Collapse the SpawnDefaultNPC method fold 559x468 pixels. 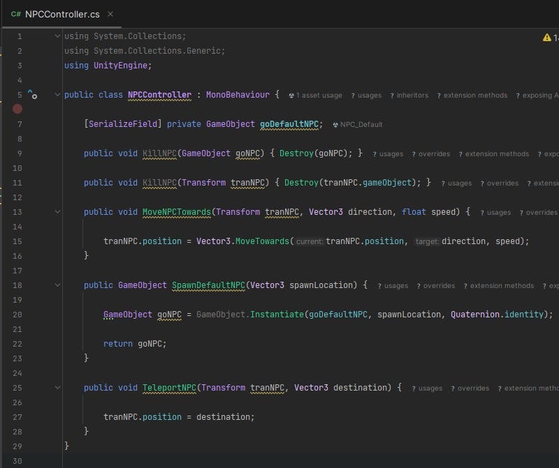click(57, 285)
